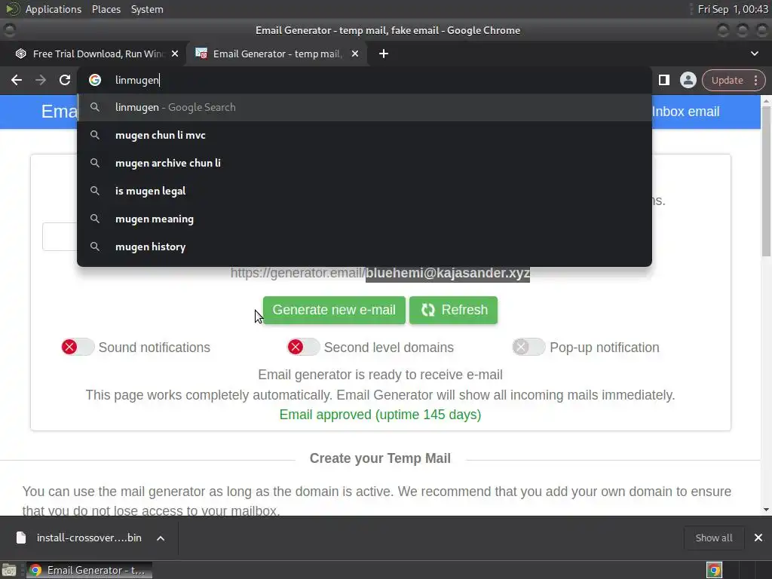Click 'Email generator is ready to receive e-mail' text
The width and height of the screenshot is (772, 579).
point(380,375)
